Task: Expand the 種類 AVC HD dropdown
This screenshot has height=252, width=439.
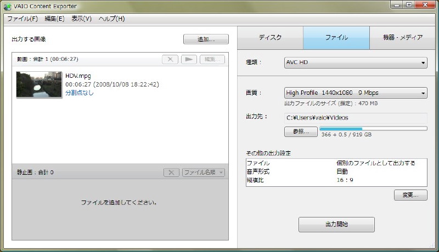Action: click(356, 62)
